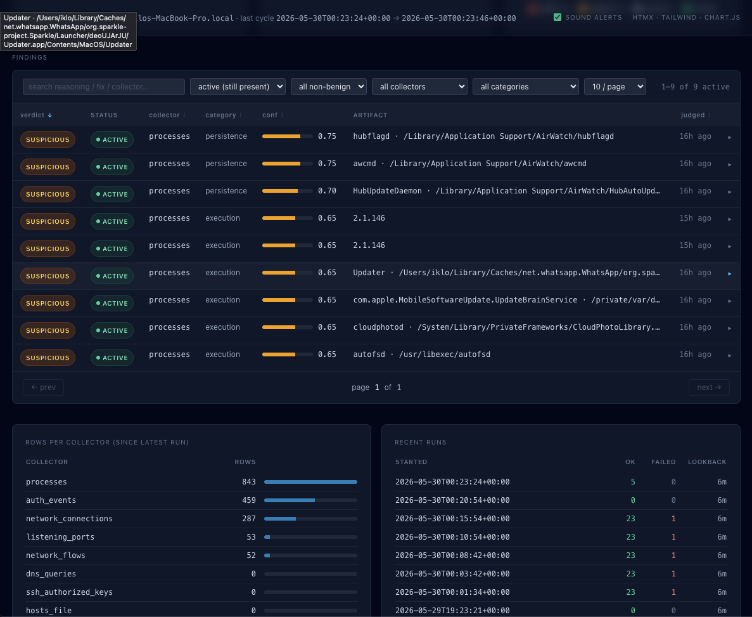This screenshot has width=752, height=617.
Task: Expand the highlighted WhatsApp Updater row arrow
Action: (729, 274)
